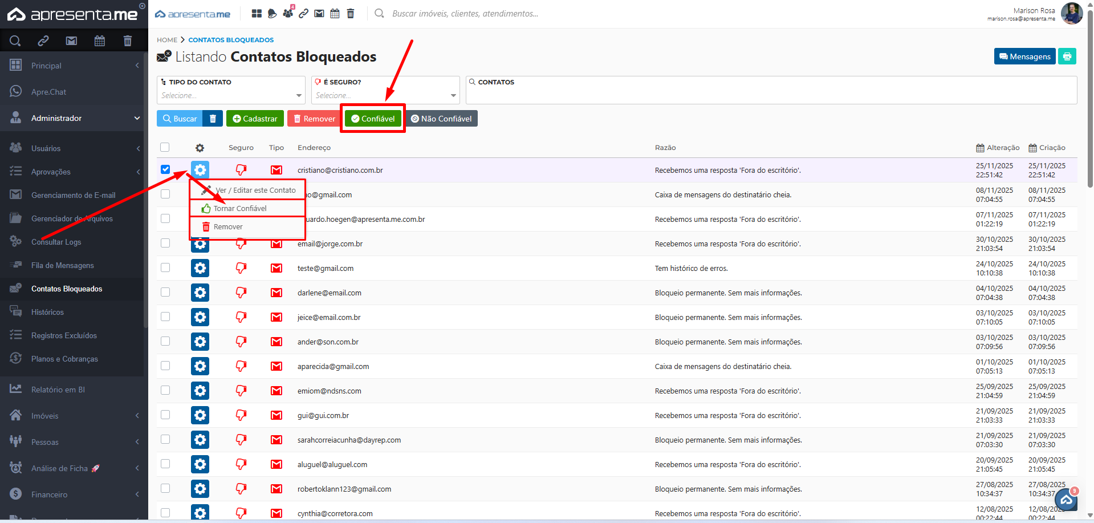Open the users group icon with badge
Screen dimensions: 1094x523
pyautogui.click(x=288, y=13)
